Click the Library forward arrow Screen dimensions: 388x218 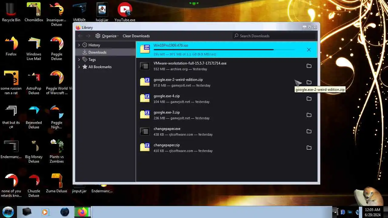click(x=88, y=36)
